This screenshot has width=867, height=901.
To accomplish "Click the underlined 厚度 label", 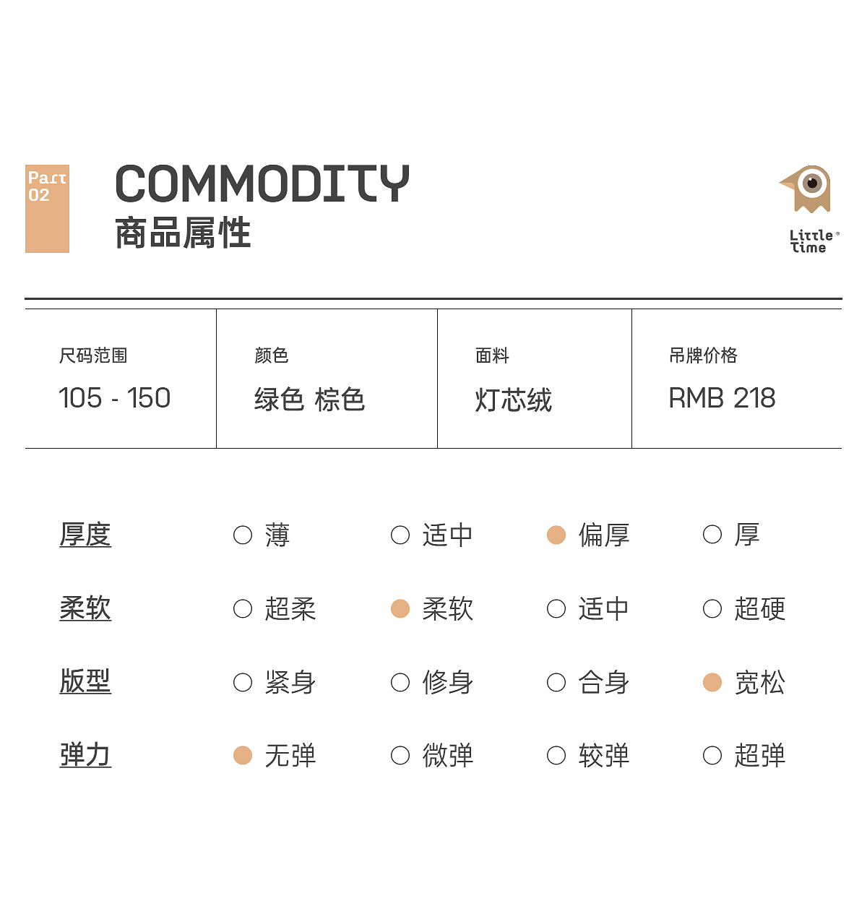I will (85, 535).
